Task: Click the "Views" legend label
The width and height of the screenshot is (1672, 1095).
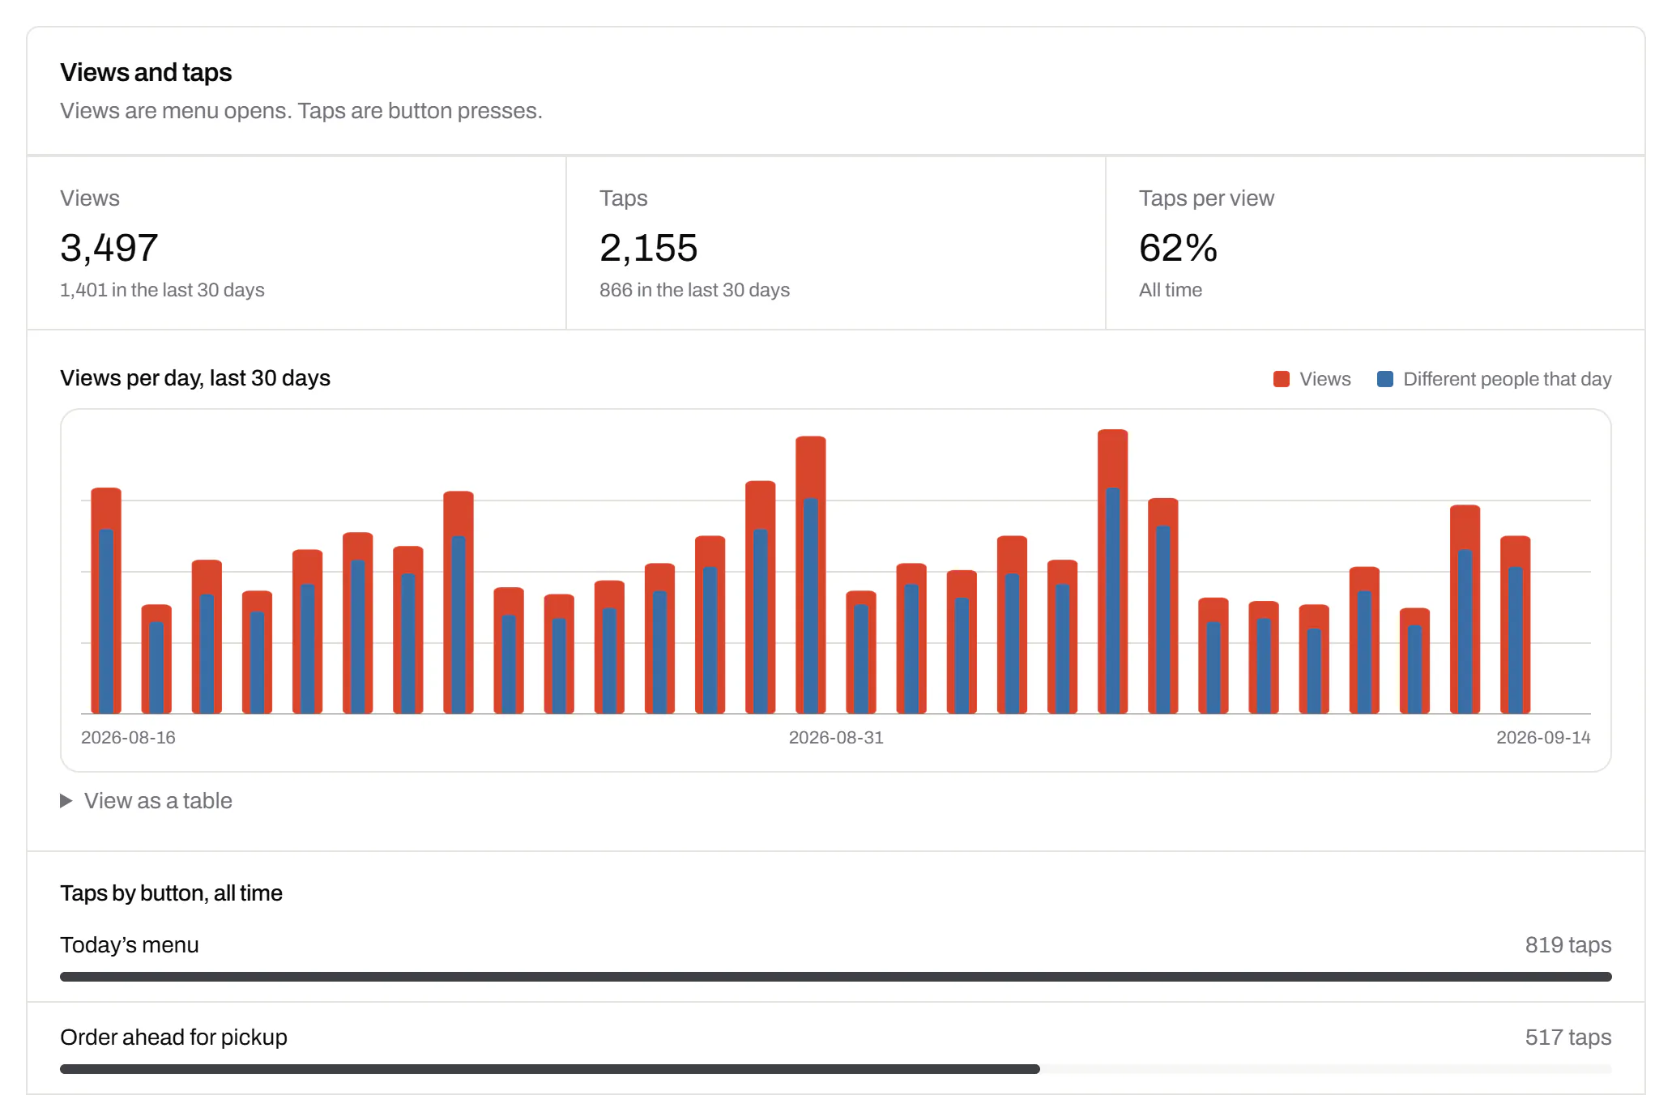Action: point(1325,379)
